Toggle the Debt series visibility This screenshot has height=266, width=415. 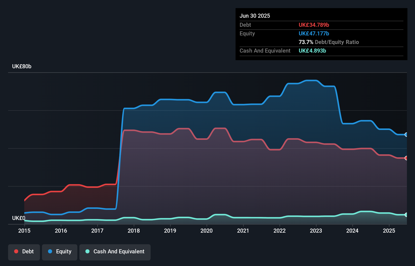click(x=24, y=252)
